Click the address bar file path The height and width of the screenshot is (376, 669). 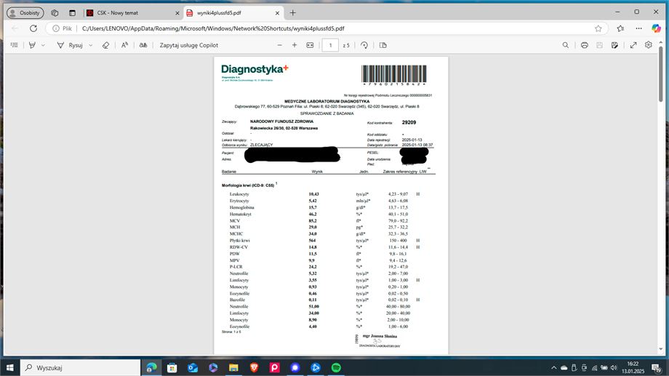[213, 28]
